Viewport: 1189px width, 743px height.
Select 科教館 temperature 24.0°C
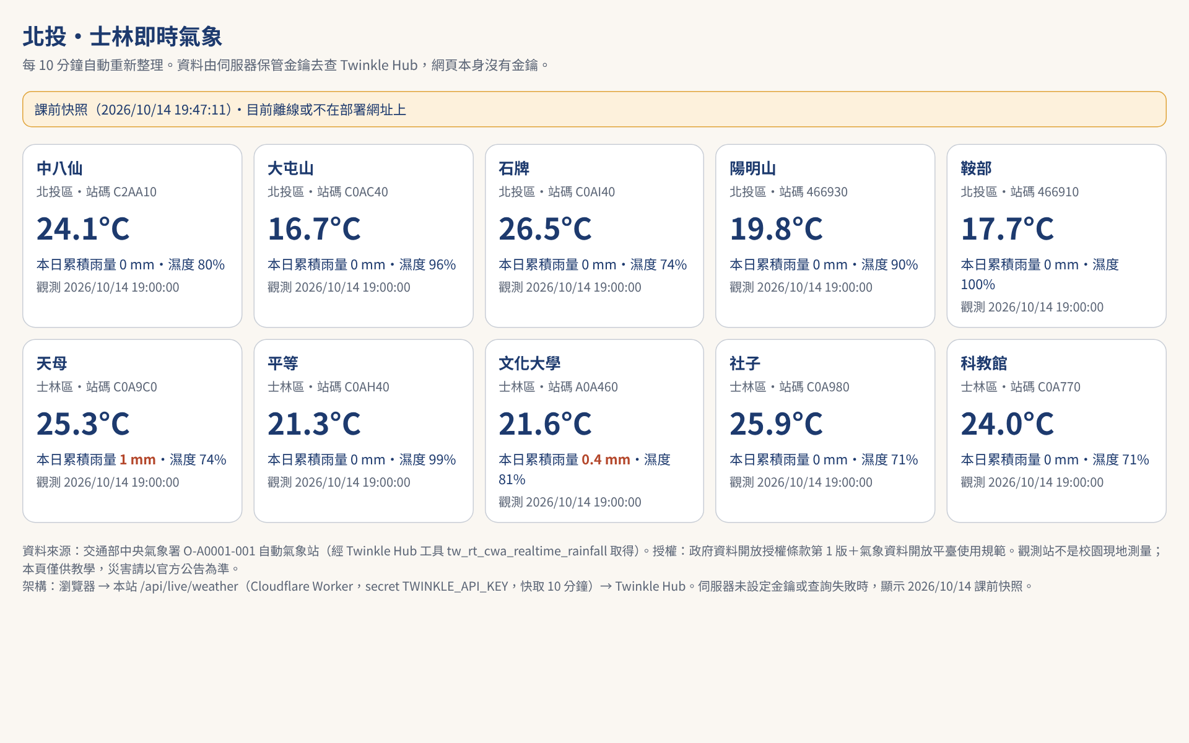1007,424
